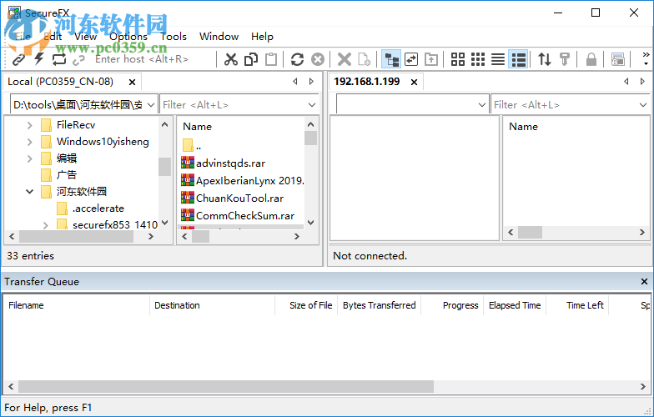Open the Help menu
The image size is (654, 417).
click(262, 37)
